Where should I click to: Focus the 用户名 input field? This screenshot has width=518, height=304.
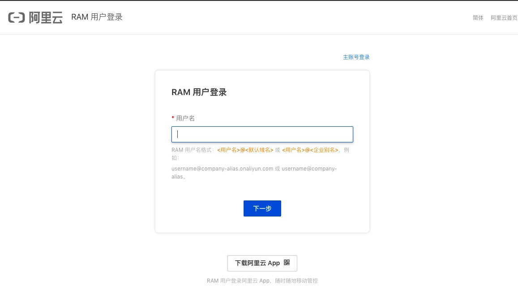(262, 134)
